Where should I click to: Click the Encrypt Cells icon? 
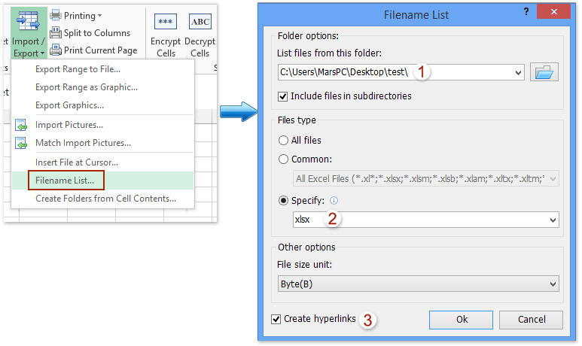point(166,21)
